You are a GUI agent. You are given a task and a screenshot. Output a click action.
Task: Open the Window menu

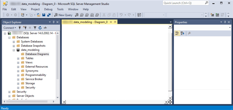pos(73,9)
